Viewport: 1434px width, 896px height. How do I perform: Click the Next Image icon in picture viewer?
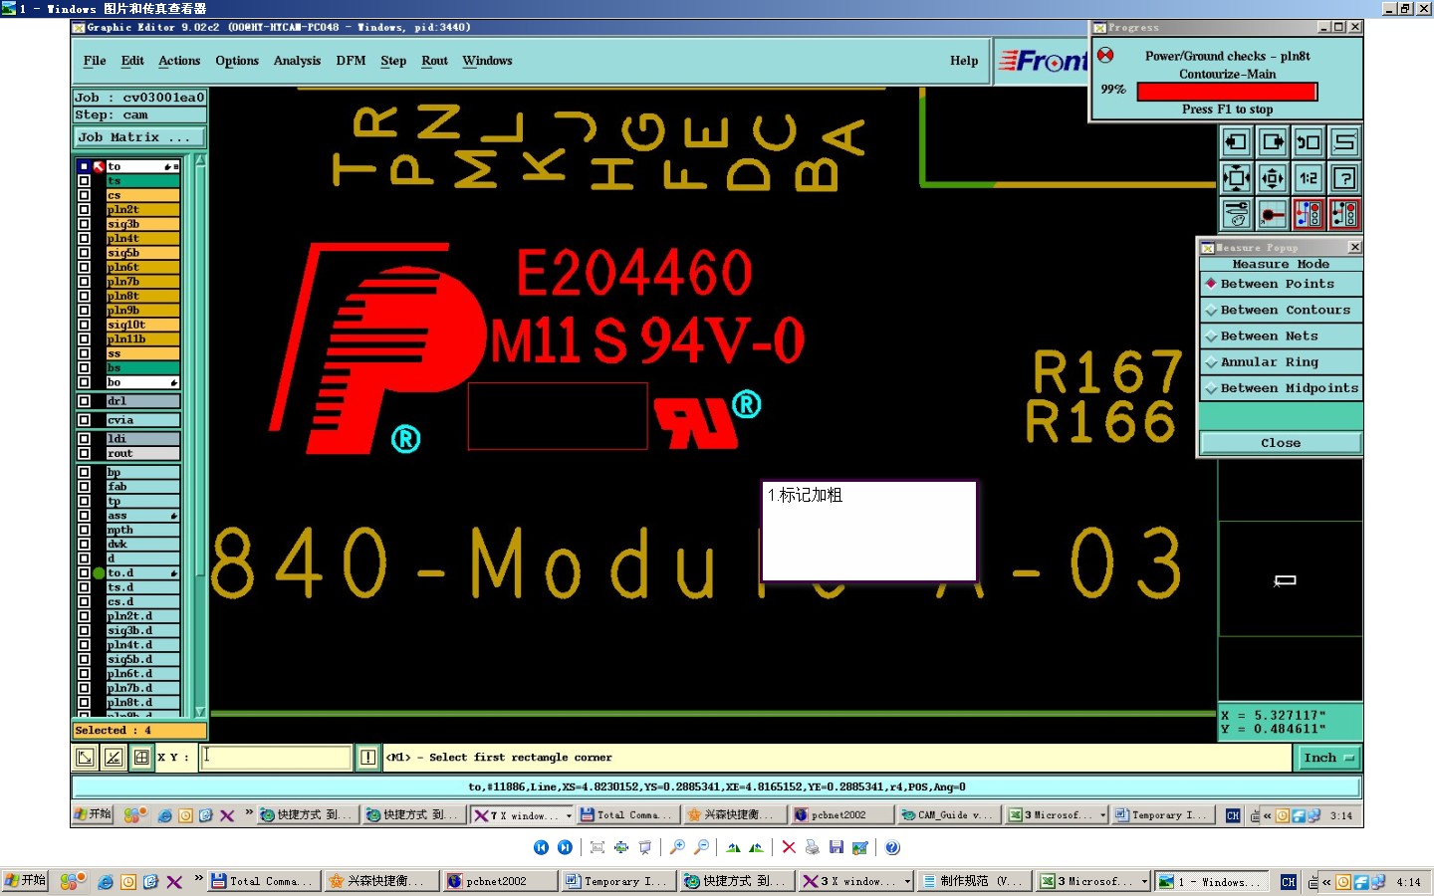(x=565, y=847)
